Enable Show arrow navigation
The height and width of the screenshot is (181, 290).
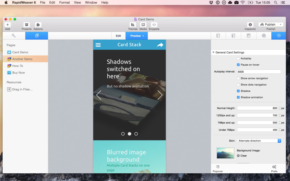click(x=238, y=79)
